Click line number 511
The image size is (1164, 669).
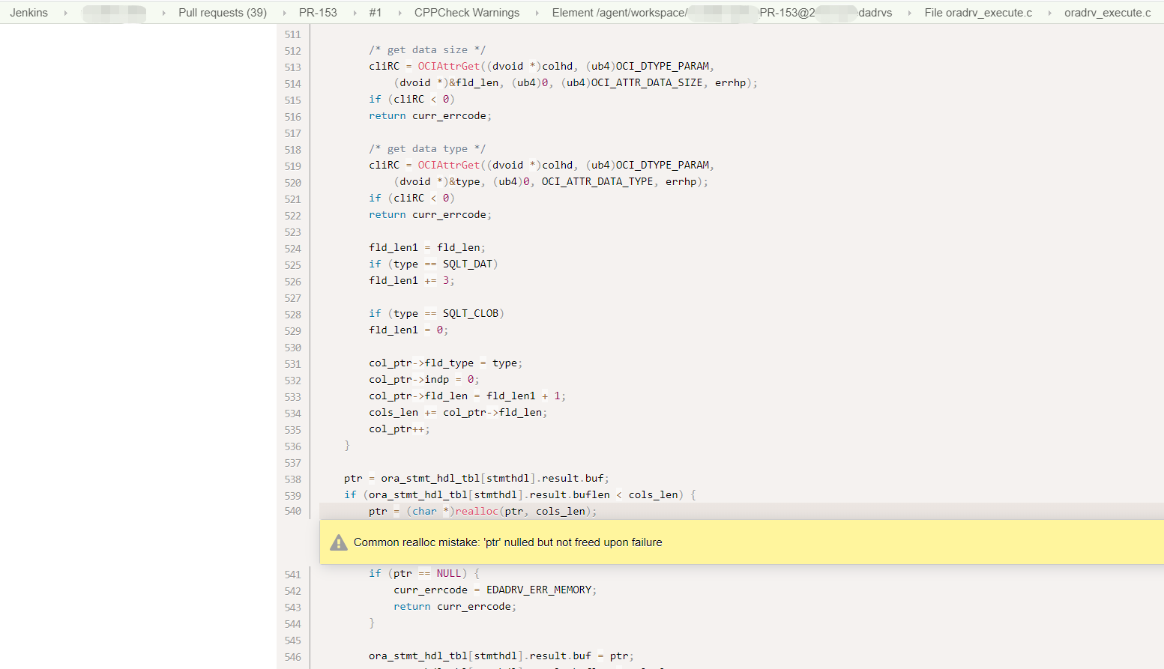[292, 34]
